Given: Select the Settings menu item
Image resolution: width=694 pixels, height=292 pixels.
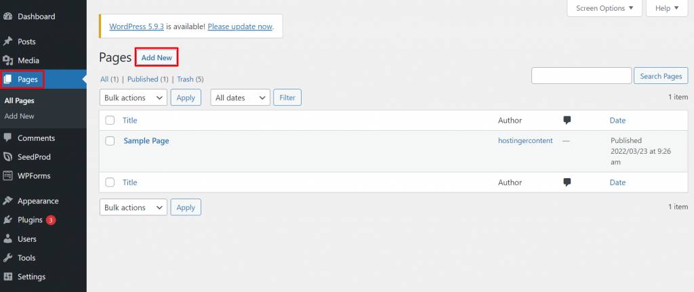Looking at the screenshot, I should pyautogui.click(x=31, y=277).
